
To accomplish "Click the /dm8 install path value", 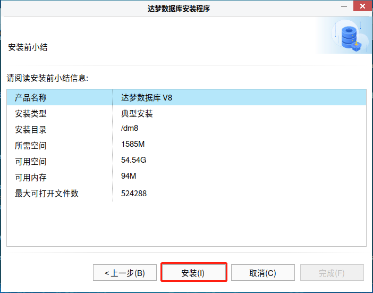I will click(130, 128).
